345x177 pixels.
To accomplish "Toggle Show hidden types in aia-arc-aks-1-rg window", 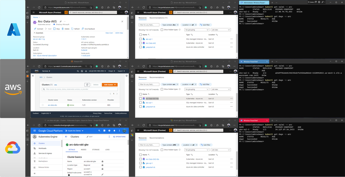I will point(162,30).
